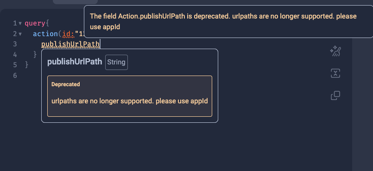The image size is (373, 171).
Task: Click the closing brace on line 4
Action: pyautogui.click(x=35, y=55)
